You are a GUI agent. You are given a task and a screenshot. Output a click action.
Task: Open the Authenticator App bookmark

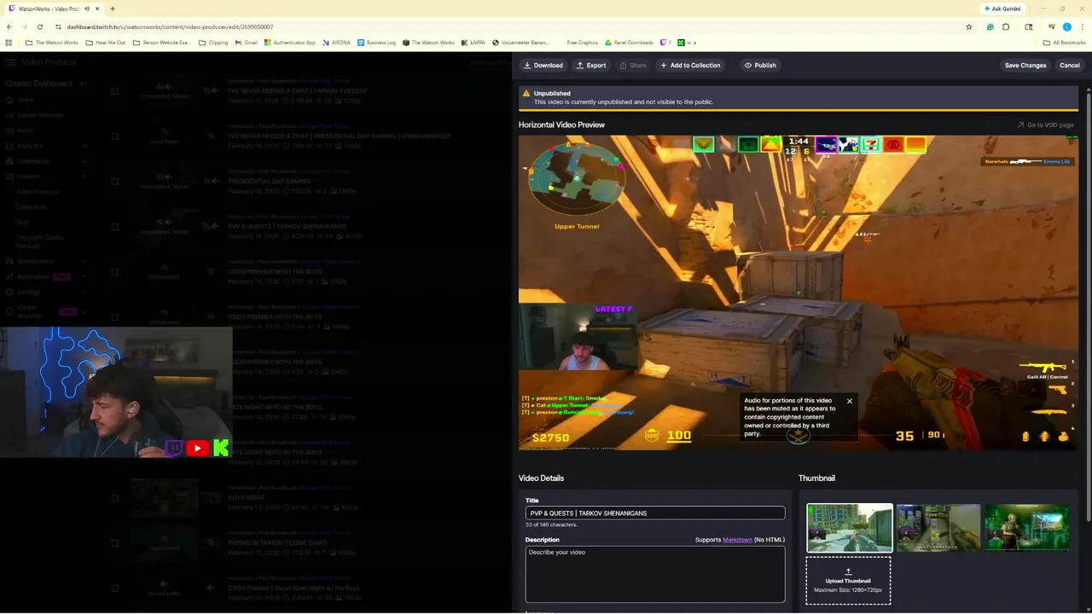(x=289, y=43)
